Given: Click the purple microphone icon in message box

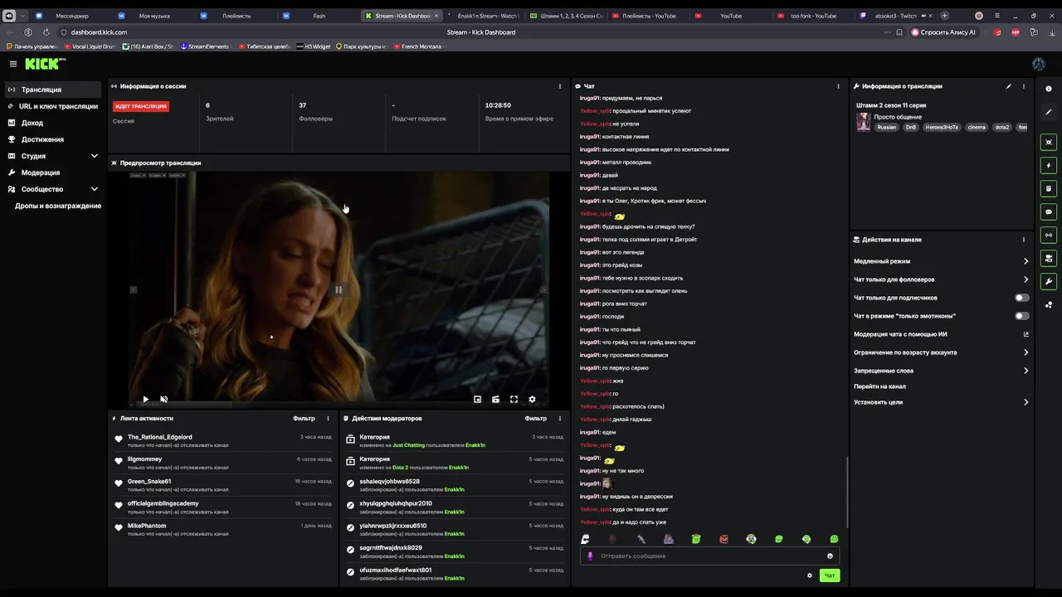Looking at the screenshot, I should pyautogui.click(x=590, y=556).
